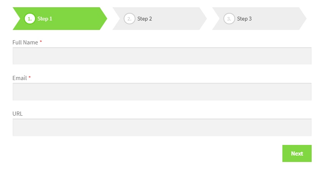Focus the URL text field
The width and height of the screenshot is (325, 173).
point(162,127)
